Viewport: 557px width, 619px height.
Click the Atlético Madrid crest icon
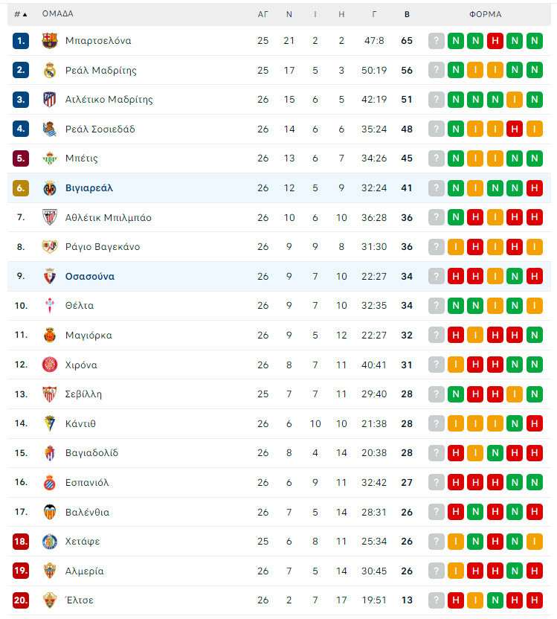(50, 100)
